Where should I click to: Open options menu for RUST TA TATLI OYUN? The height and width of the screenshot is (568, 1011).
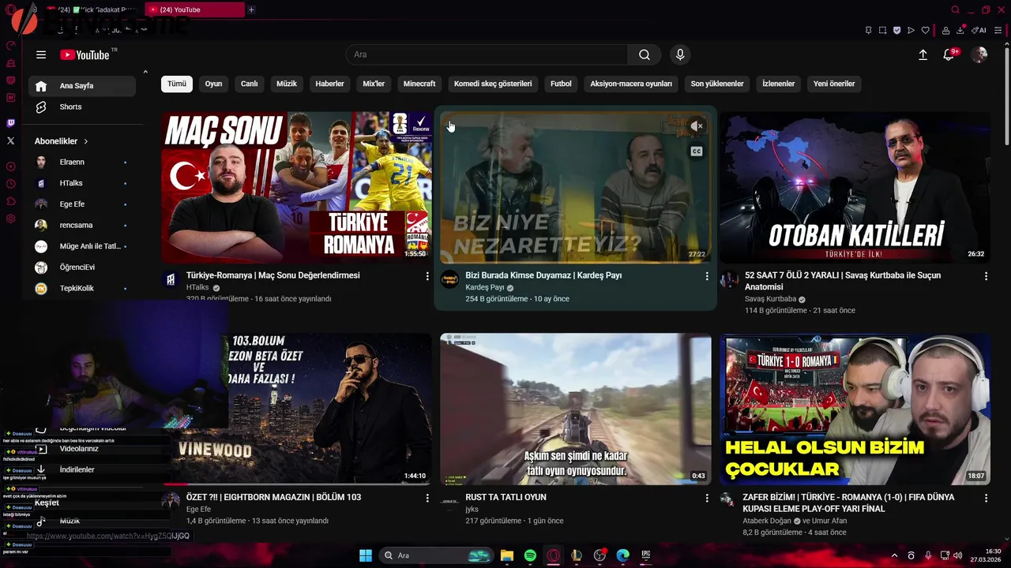707,498
